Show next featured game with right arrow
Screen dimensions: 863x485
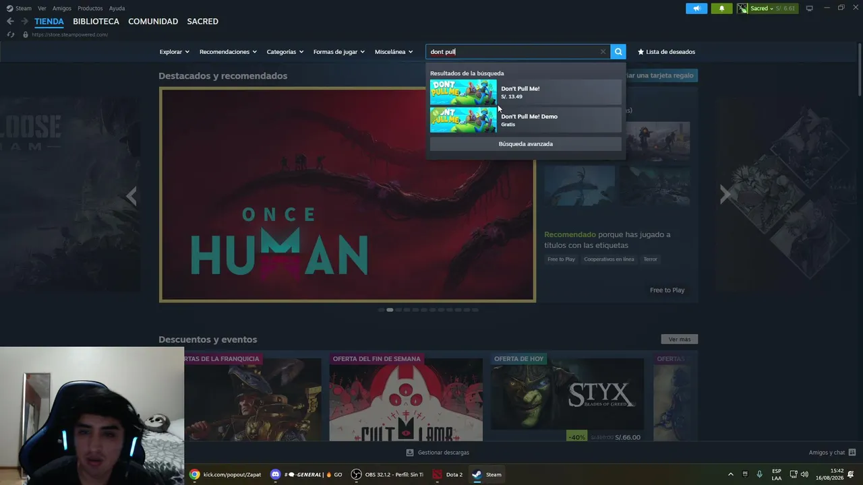pos(725,195)
